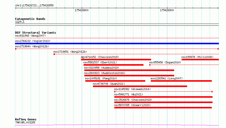Viewport: 226px width, 128px height.
Task: Click nsv3526878 (Chaisson2019) label
Action: tap(133, 100)
